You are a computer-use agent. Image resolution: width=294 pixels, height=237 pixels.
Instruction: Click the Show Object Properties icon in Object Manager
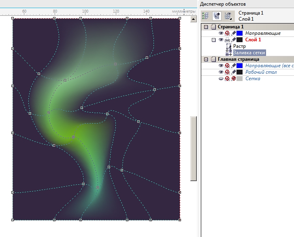click(x=205, y=16)
